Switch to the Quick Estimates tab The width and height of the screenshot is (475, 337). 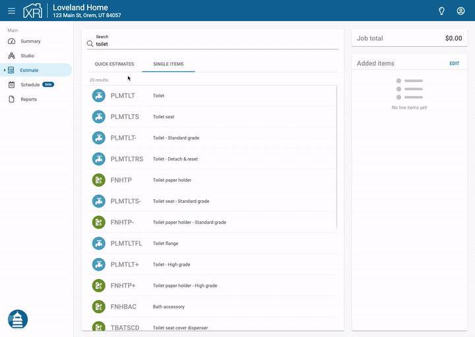pyautogui.click(x=114, y=64)
